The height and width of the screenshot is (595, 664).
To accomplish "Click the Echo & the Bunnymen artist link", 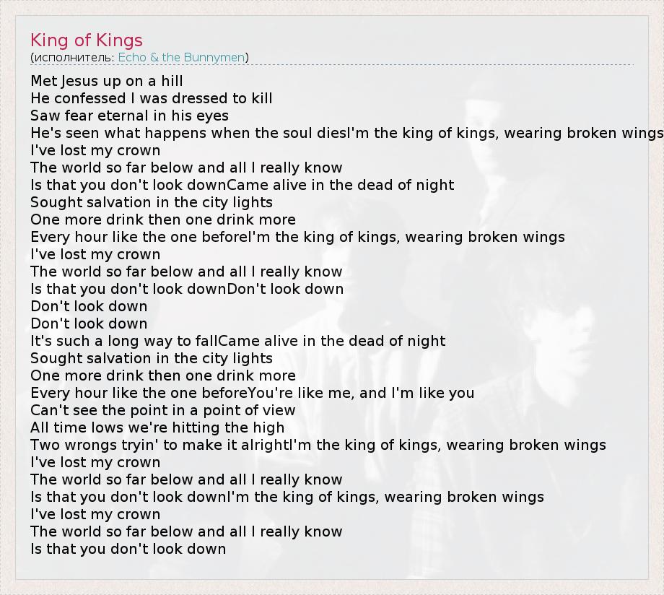I will pyautogui.click(x=181, y=57).
